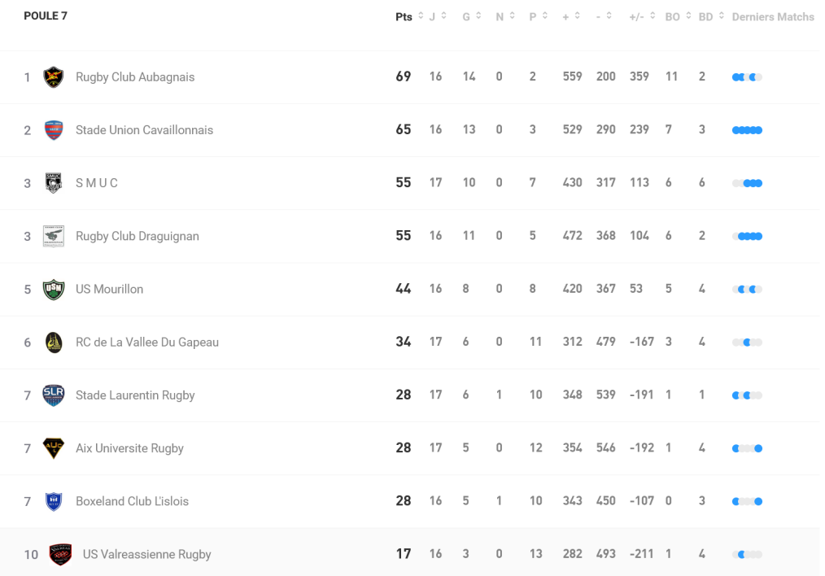This screenshot has height=576, width=825.
Task: Click the US Mourillon green crest
Action: 54,289
